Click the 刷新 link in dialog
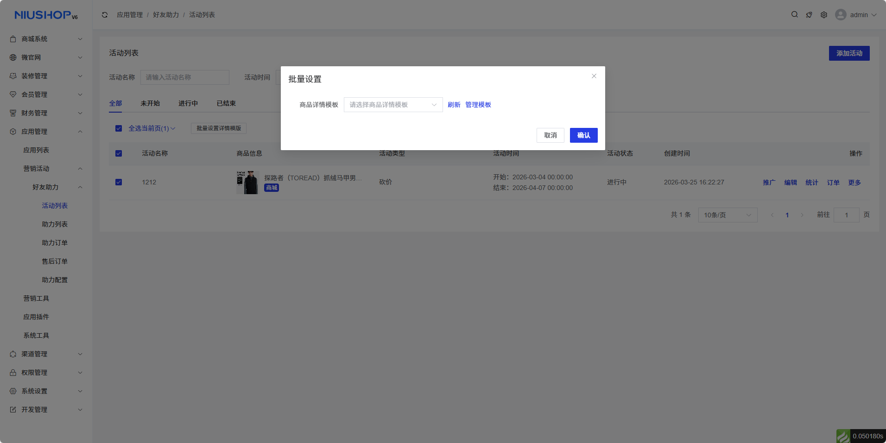Screen dimensions: 886x443 click(x=454, y=105)
